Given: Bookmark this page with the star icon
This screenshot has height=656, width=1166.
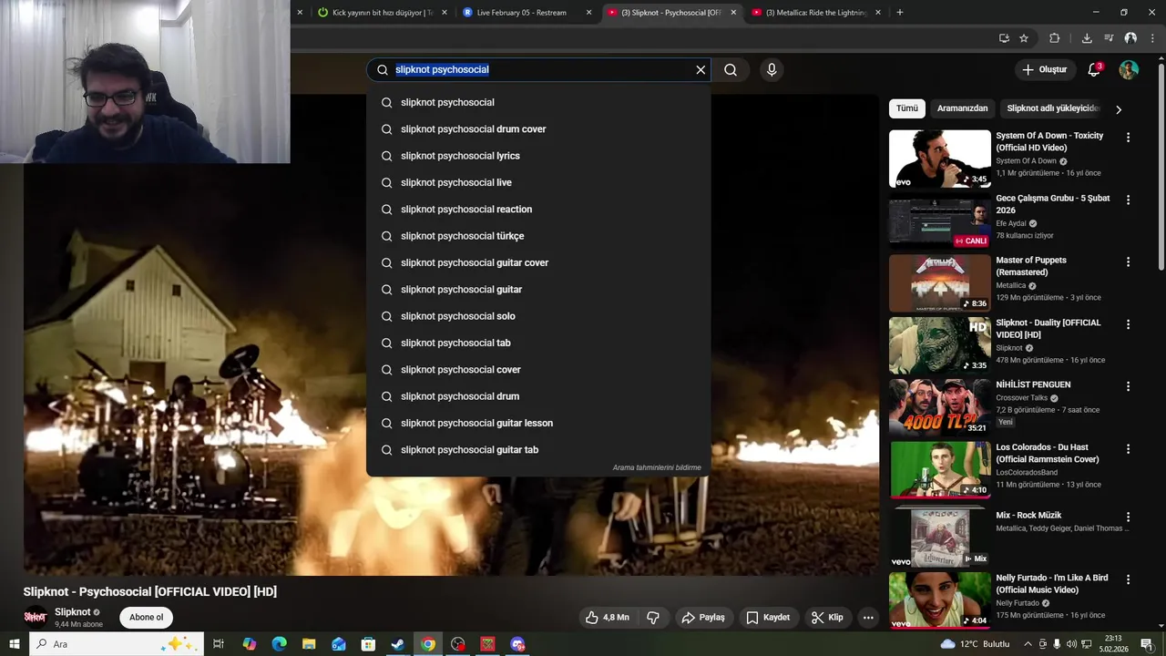Looking at the screenshot, I should (1024, 38).
